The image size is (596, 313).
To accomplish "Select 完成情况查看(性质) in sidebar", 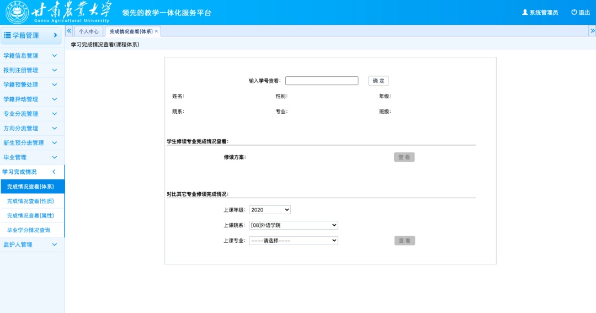I will [30, 201].
